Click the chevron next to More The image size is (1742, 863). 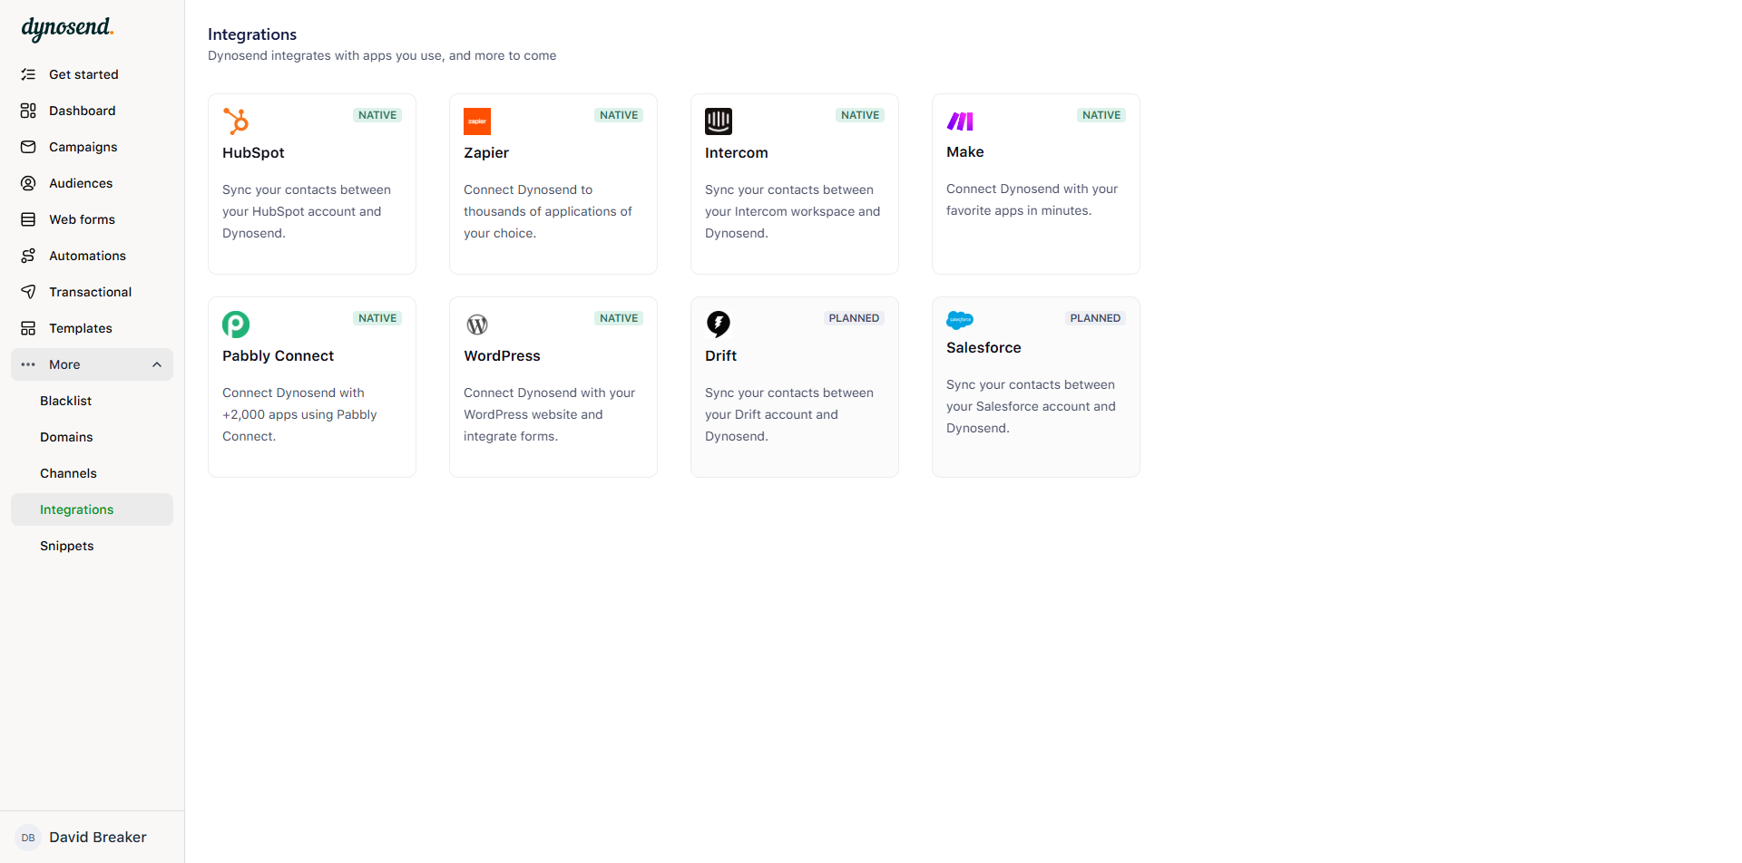[156, 364]
